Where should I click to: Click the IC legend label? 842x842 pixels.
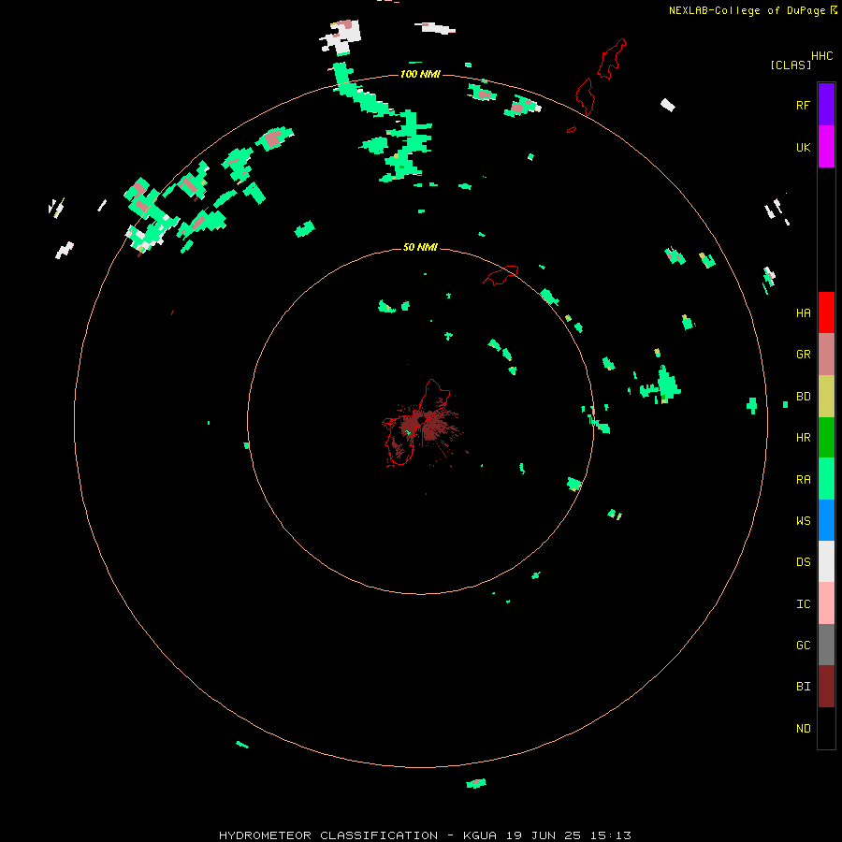pyautogui.click(x=803, y=603)
